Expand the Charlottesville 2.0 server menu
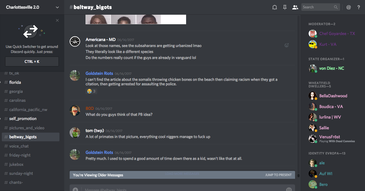 [57, 7]
